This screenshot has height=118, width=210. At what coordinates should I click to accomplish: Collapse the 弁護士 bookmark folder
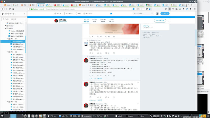pyautogui.click(x=6, y=29)
